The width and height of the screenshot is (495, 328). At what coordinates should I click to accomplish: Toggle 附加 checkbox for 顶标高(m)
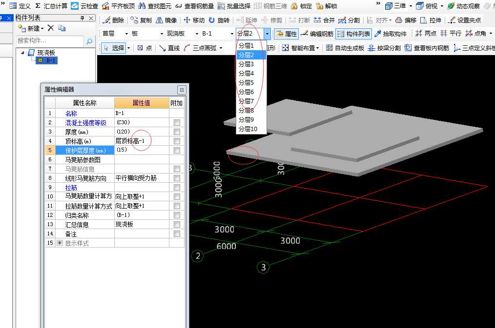point(177,141)
